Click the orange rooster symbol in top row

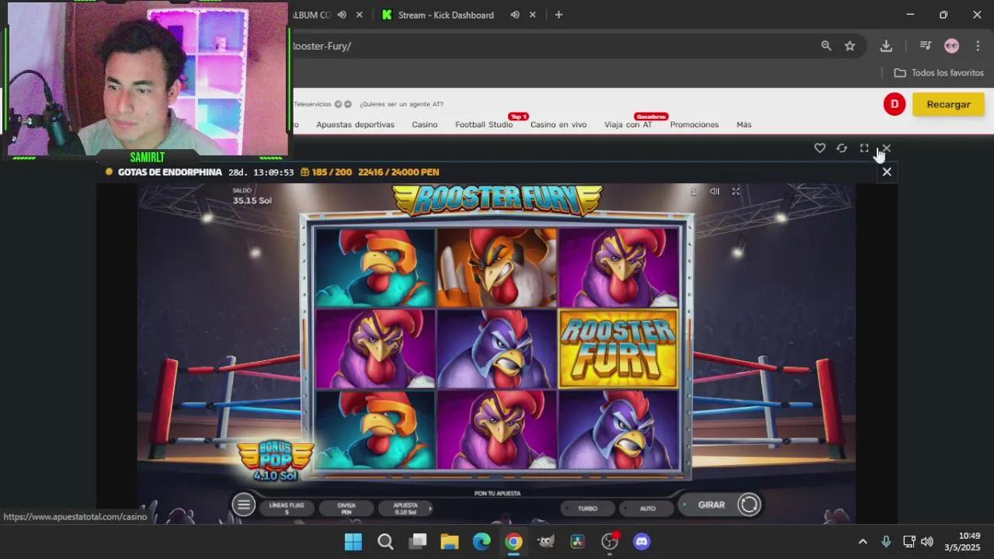pyautogui.click(x=497, y=267)
